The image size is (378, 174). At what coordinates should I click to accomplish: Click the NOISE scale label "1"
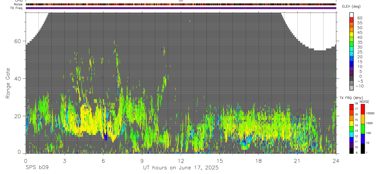pos(366,153)
